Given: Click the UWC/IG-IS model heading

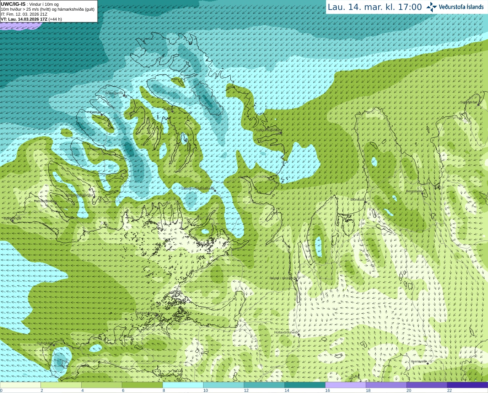Looking at the screenshot, I should [13, 4].
